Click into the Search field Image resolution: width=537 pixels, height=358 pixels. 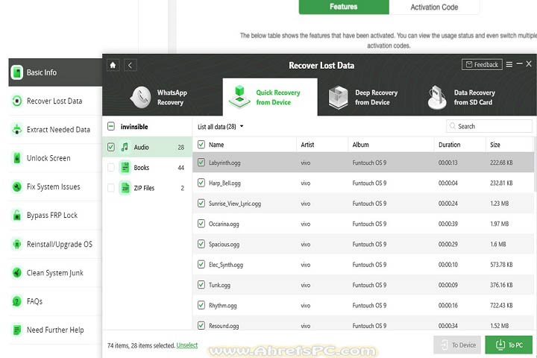(x=489, y=126)
